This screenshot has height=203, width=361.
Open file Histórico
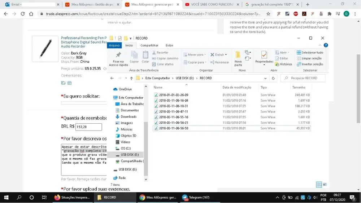click(283, 64)
